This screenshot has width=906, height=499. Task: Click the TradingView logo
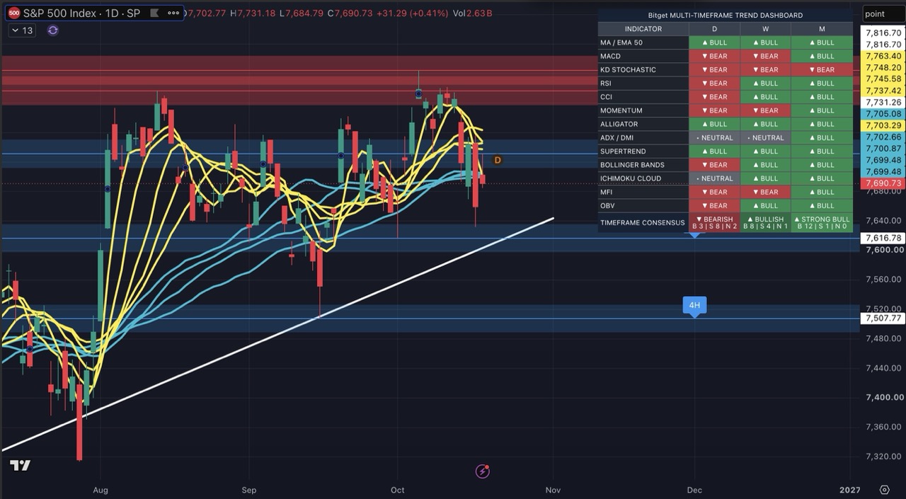click(x=20, y=465)
